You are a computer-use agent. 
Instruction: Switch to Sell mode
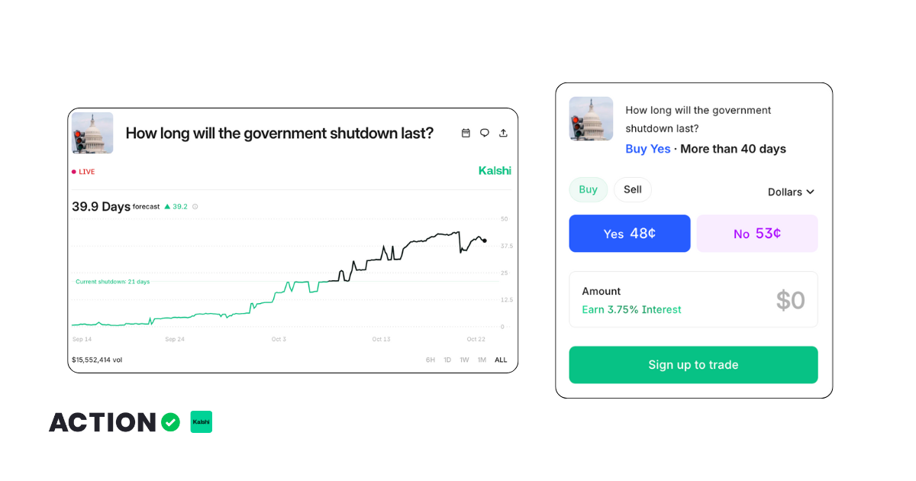click(633, 189)
